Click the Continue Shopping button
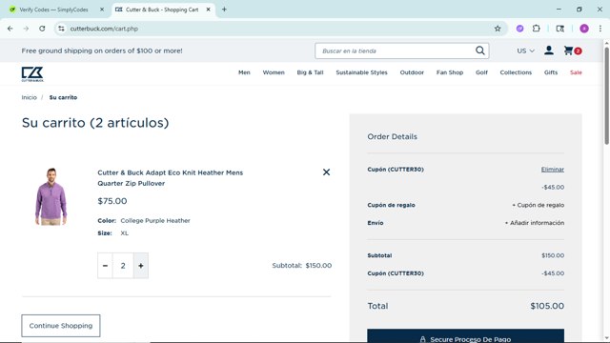The width and height of the screenshot is (610, 343). [61, 326]
